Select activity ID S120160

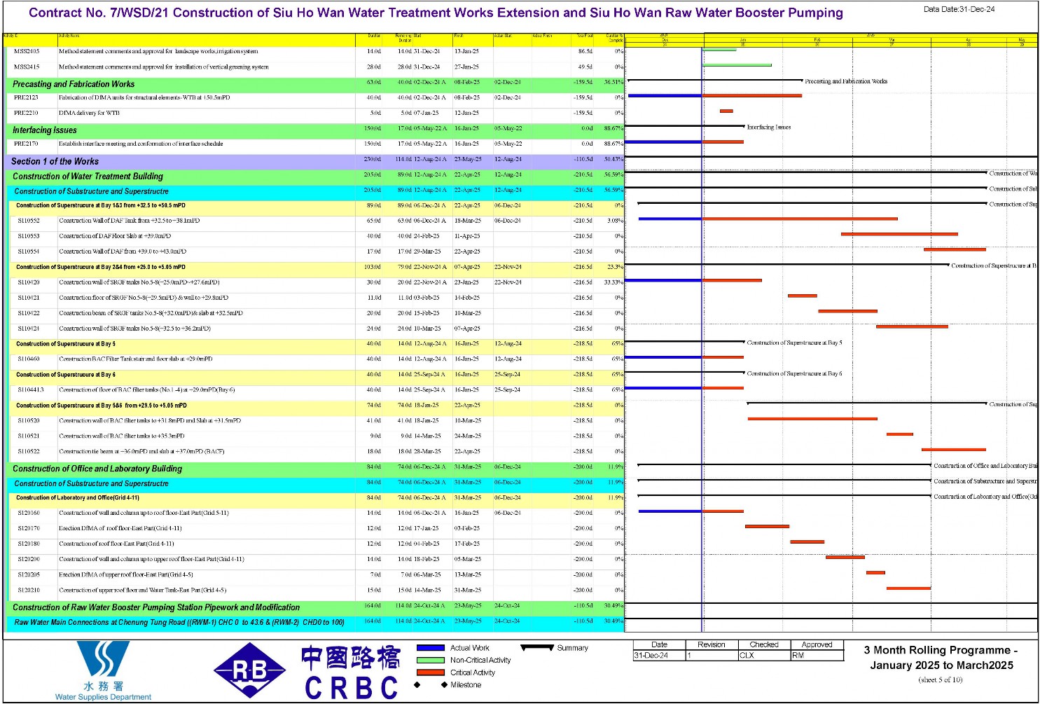tap(29, 513)
